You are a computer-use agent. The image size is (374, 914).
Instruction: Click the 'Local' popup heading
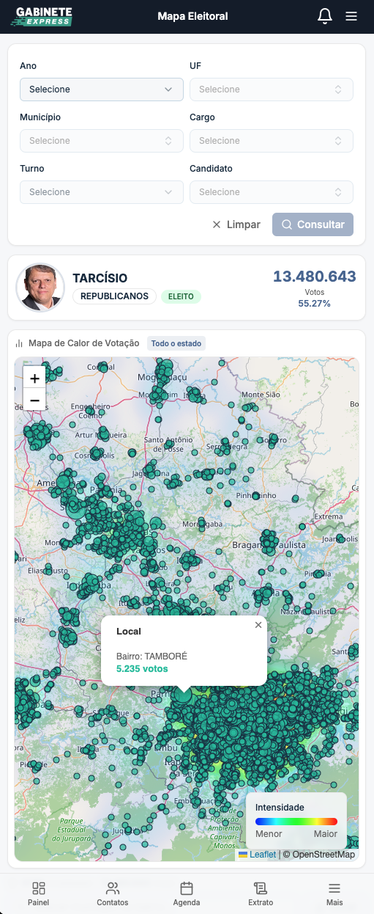[129, 631]
